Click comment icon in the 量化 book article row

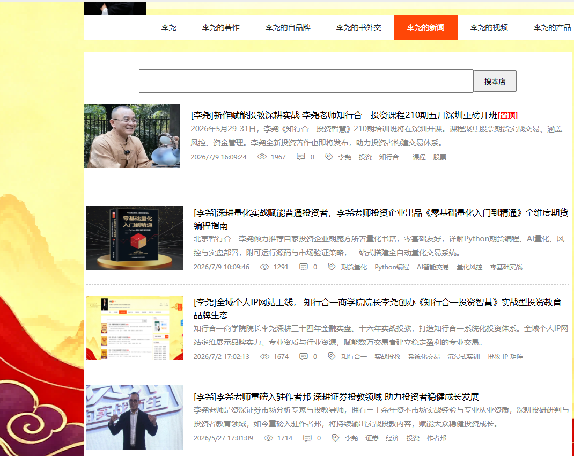click(304, 267)
